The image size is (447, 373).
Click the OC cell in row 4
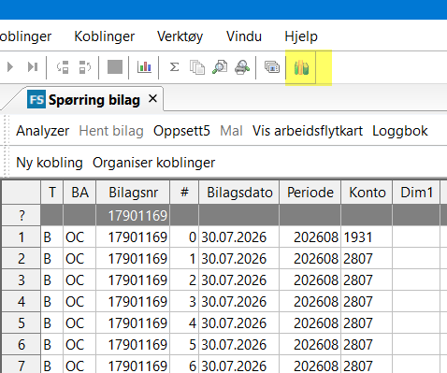(x=79, y=301)
